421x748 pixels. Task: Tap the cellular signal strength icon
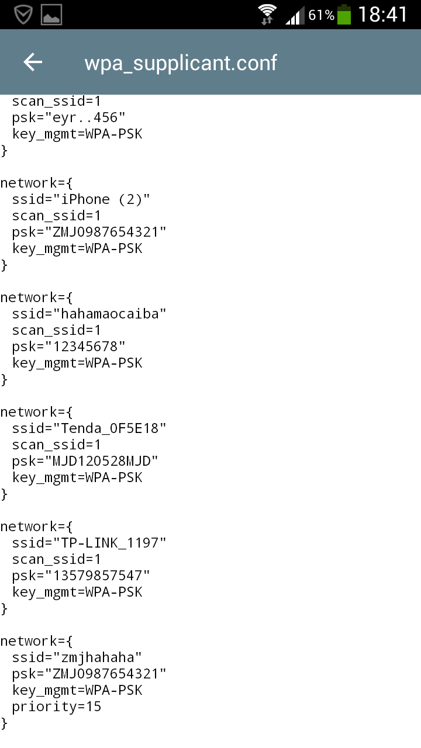click(x=294, y=15)
